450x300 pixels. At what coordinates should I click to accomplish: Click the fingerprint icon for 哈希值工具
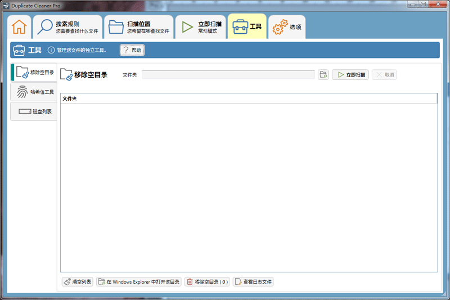(22, 92)
